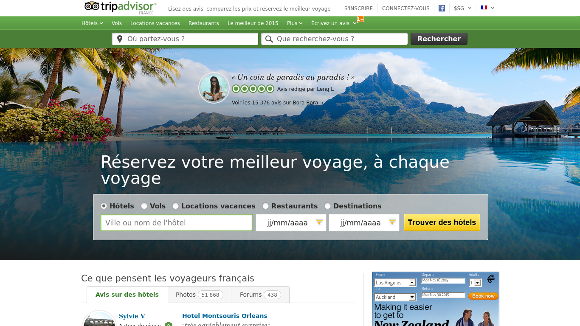Open the check-in calendar picker
580x326 pixels.
[x=320, y=222]
